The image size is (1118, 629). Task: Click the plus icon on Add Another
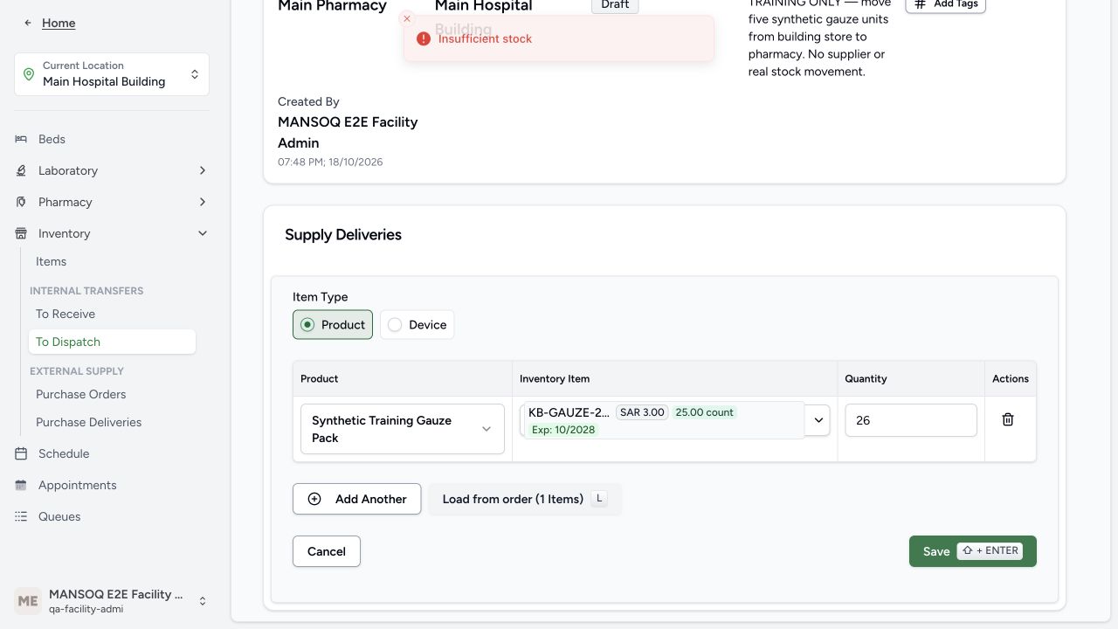coord(314,499)
